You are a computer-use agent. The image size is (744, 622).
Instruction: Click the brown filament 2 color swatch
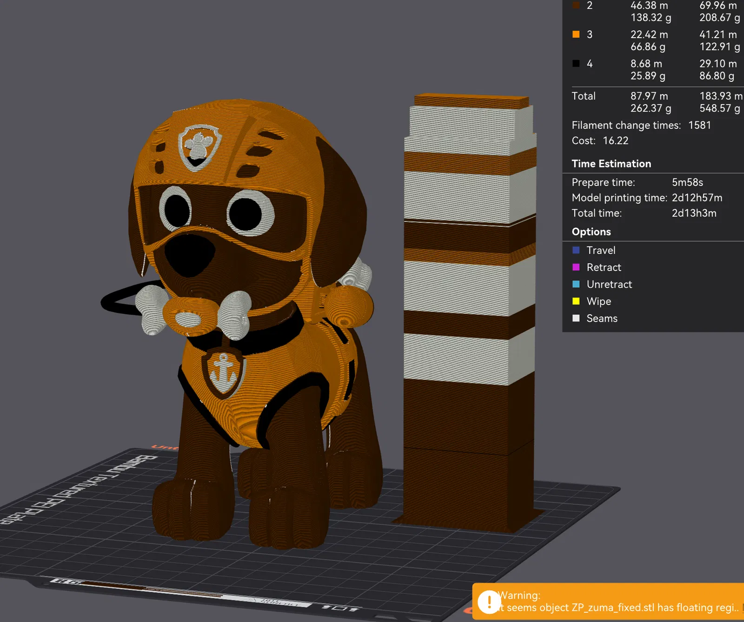pos(576,5)
